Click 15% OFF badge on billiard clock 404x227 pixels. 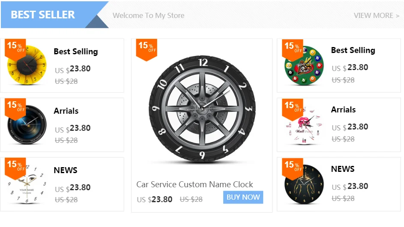[292, 48]
